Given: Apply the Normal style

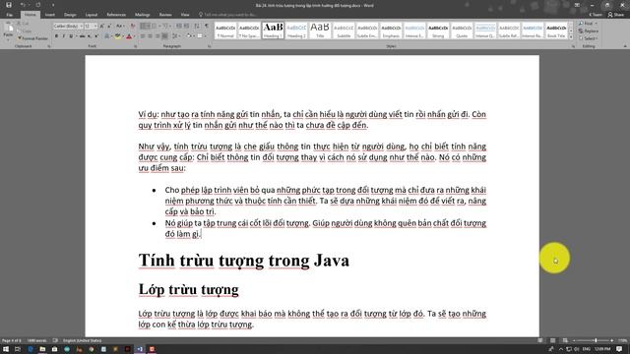Looking at the screenshot, I should click(225, 30).
